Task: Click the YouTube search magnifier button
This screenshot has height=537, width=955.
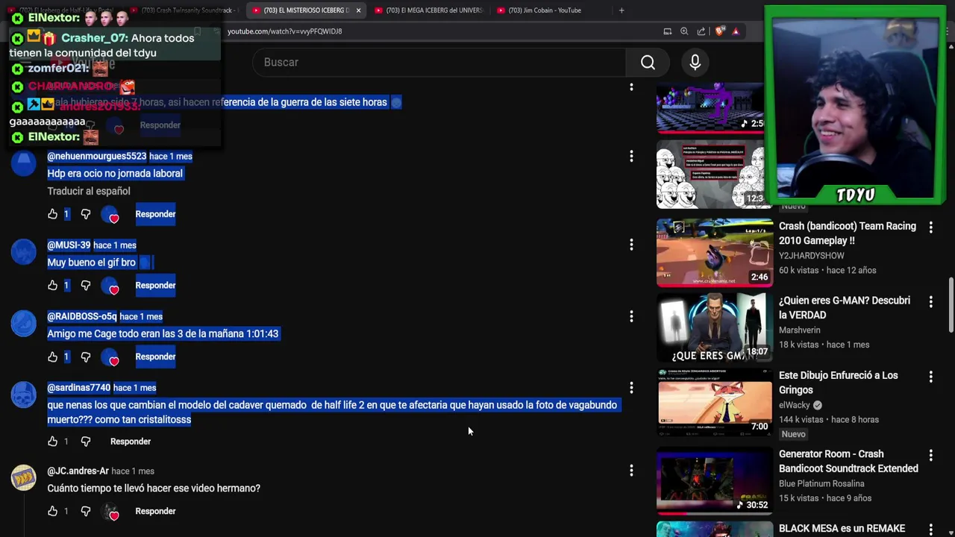Action: (x=648, y=63)
